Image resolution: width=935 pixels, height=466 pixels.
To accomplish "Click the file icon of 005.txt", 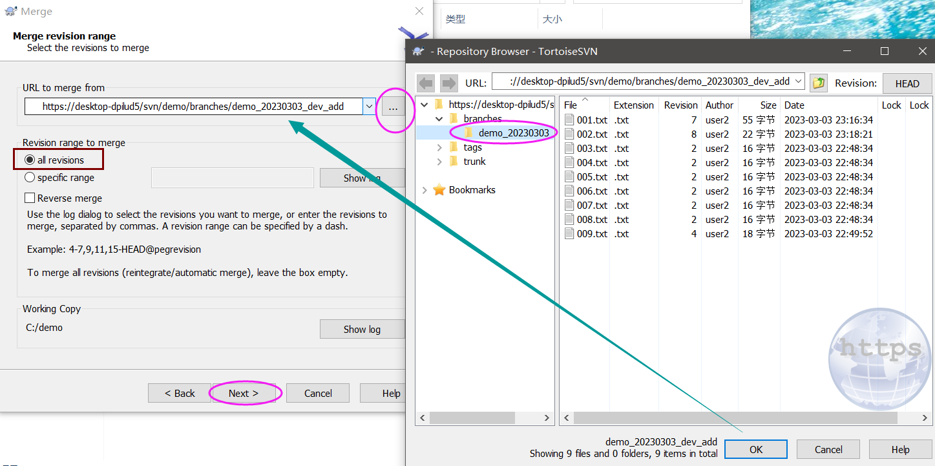I will tap(569, 177).
